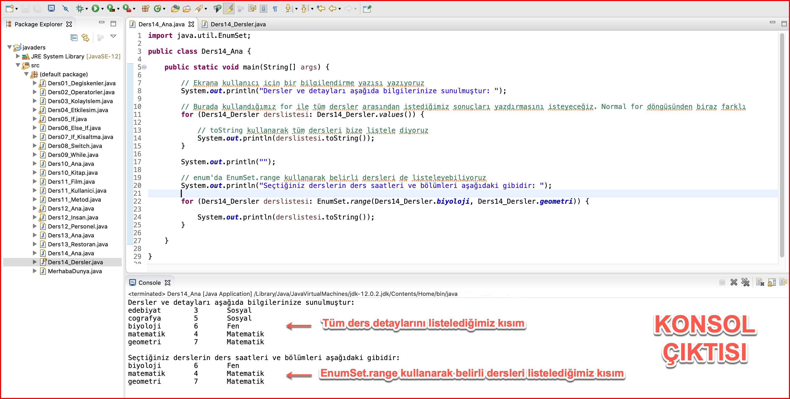Open the Debug configurations dropdown arrow
The image size is (790, 399).
pyautogui.click(x=87, y=9)
